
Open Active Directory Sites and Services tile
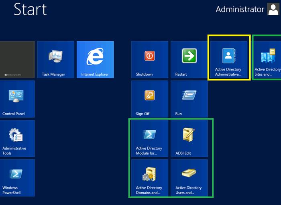(x=267, y=60)
